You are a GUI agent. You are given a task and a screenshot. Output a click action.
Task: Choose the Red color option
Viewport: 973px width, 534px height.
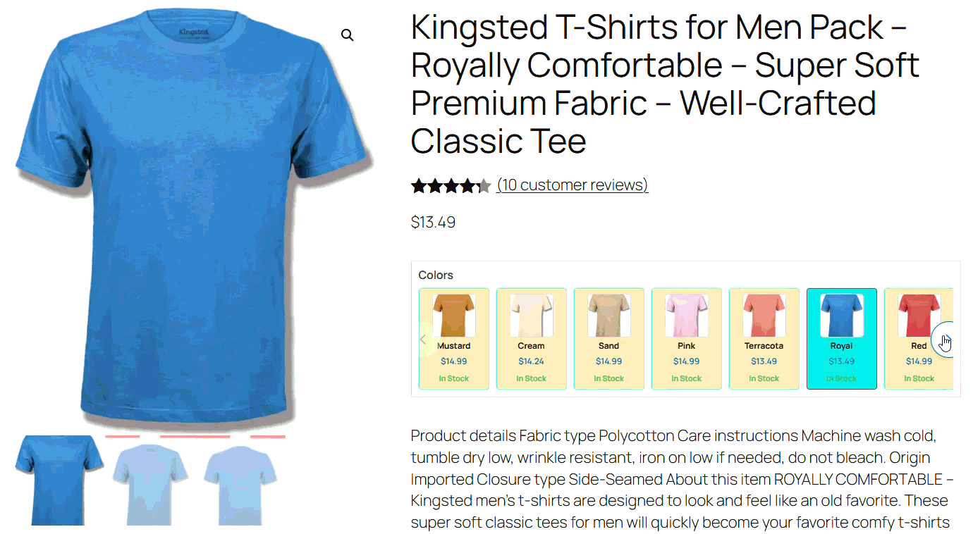[919, 339]
